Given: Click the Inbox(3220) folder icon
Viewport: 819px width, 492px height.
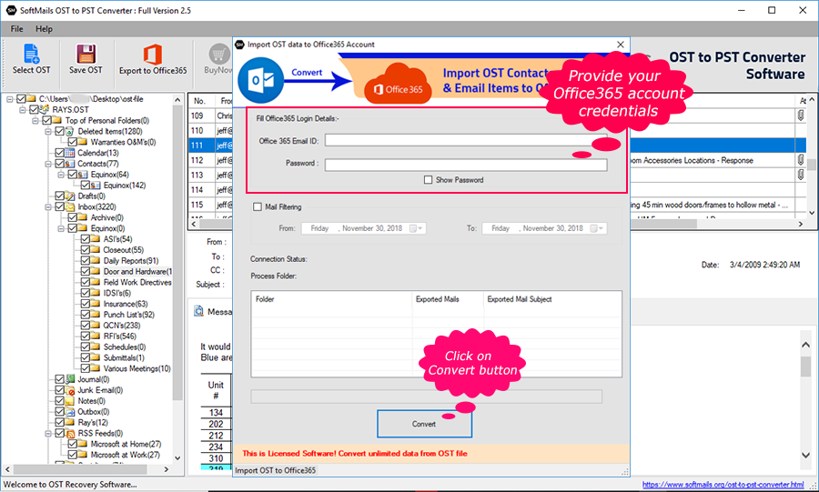Looking at the screenshot, I should 70,207.
